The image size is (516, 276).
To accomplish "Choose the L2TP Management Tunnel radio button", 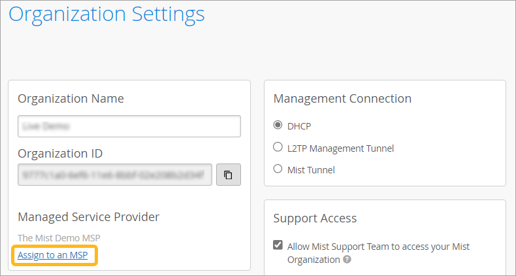I will click(x=278, y=148).
